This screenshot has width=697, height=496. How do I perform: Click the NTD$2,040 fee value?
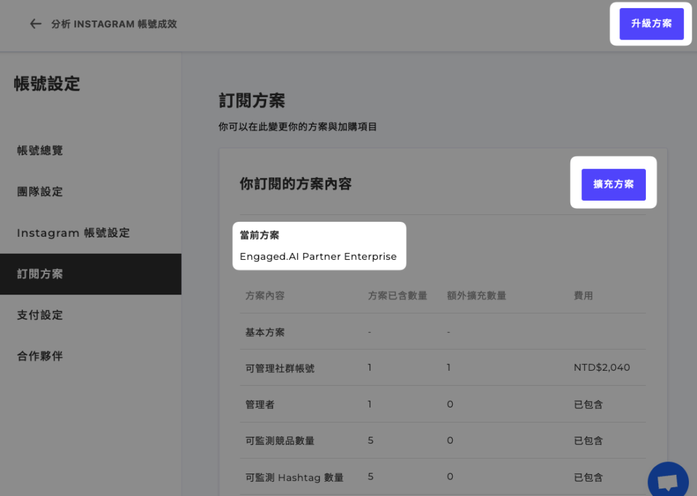point(602,367)
